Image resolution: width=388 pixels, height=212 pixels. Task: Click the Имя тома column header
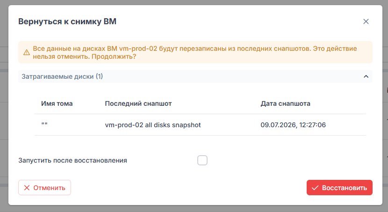(x=57, y=103)
